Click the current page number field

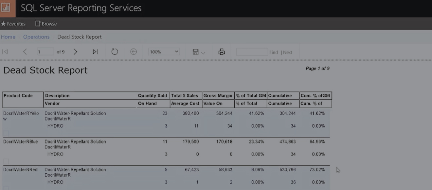(x=45, y=52)
